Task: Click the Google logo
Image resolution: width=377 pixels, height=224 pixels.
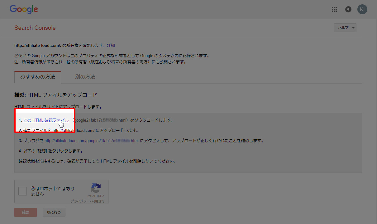Action: click(x=24, y=9)
